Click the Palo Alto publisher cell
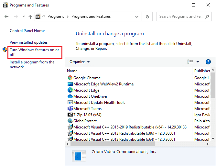Screen dimensions: 216x166 (202, 121)
